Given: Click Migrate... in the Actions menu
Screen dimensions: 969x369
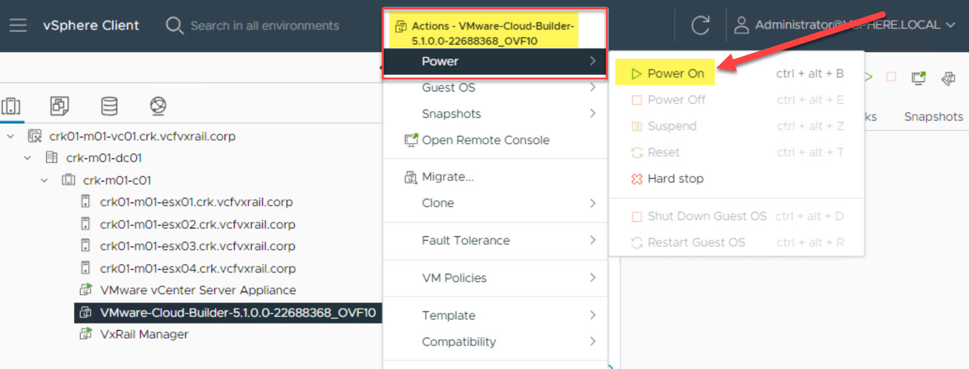Looking at the screenshot, I should click(448, 177).
